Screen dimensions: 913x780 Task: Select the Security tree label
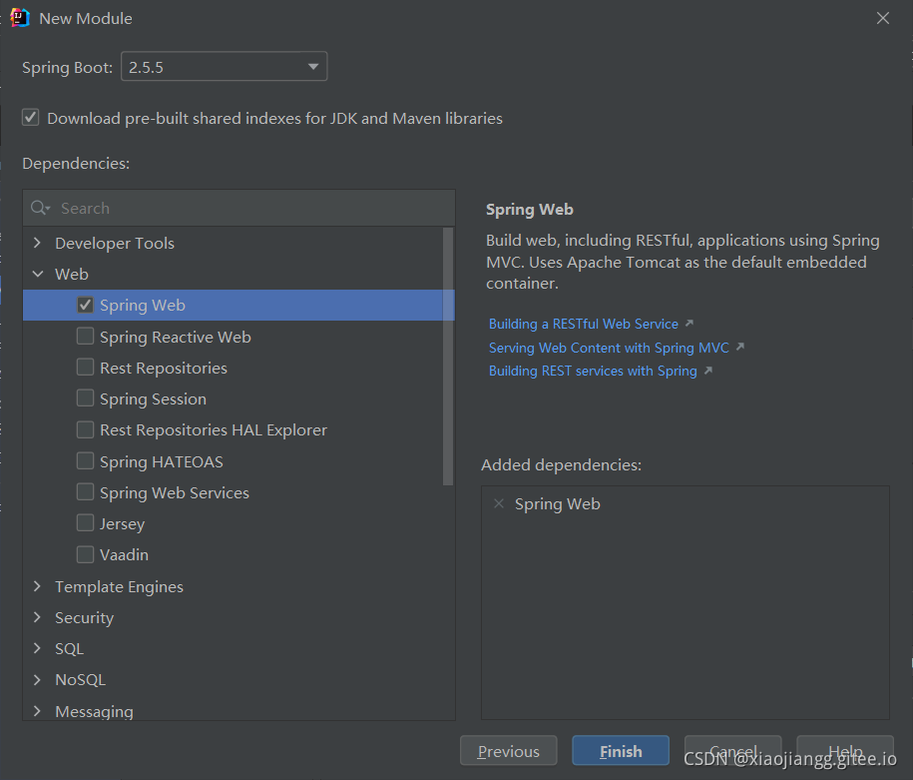coord(85,617)
